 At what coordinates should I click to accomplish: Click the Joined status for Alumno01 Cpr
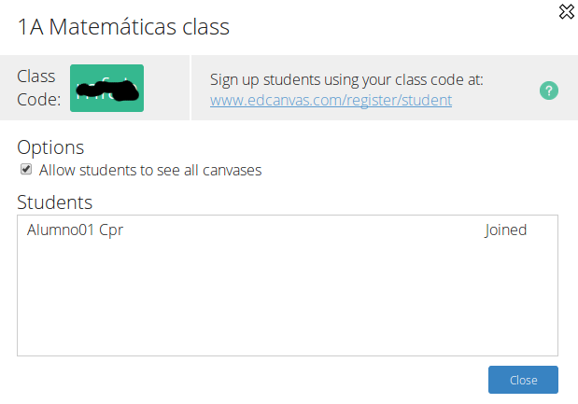click(x=505, y=230)
